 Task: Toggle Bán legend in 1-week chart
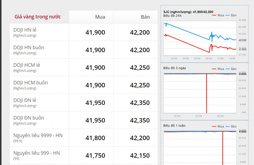pyautogui.click(x=231, y=127)
